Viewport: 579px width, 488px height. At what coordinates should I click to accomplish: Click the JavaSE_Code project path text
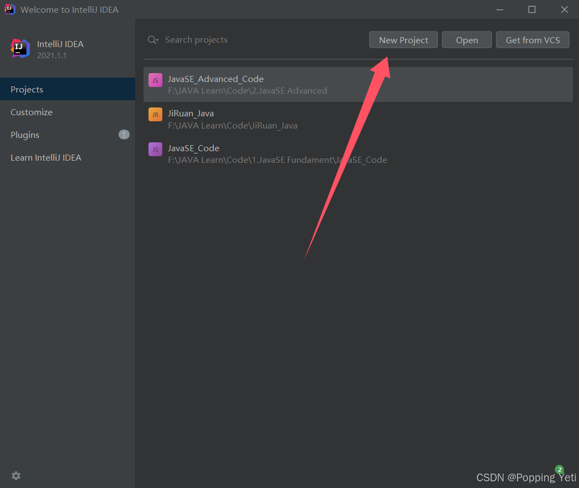(278, 160)
